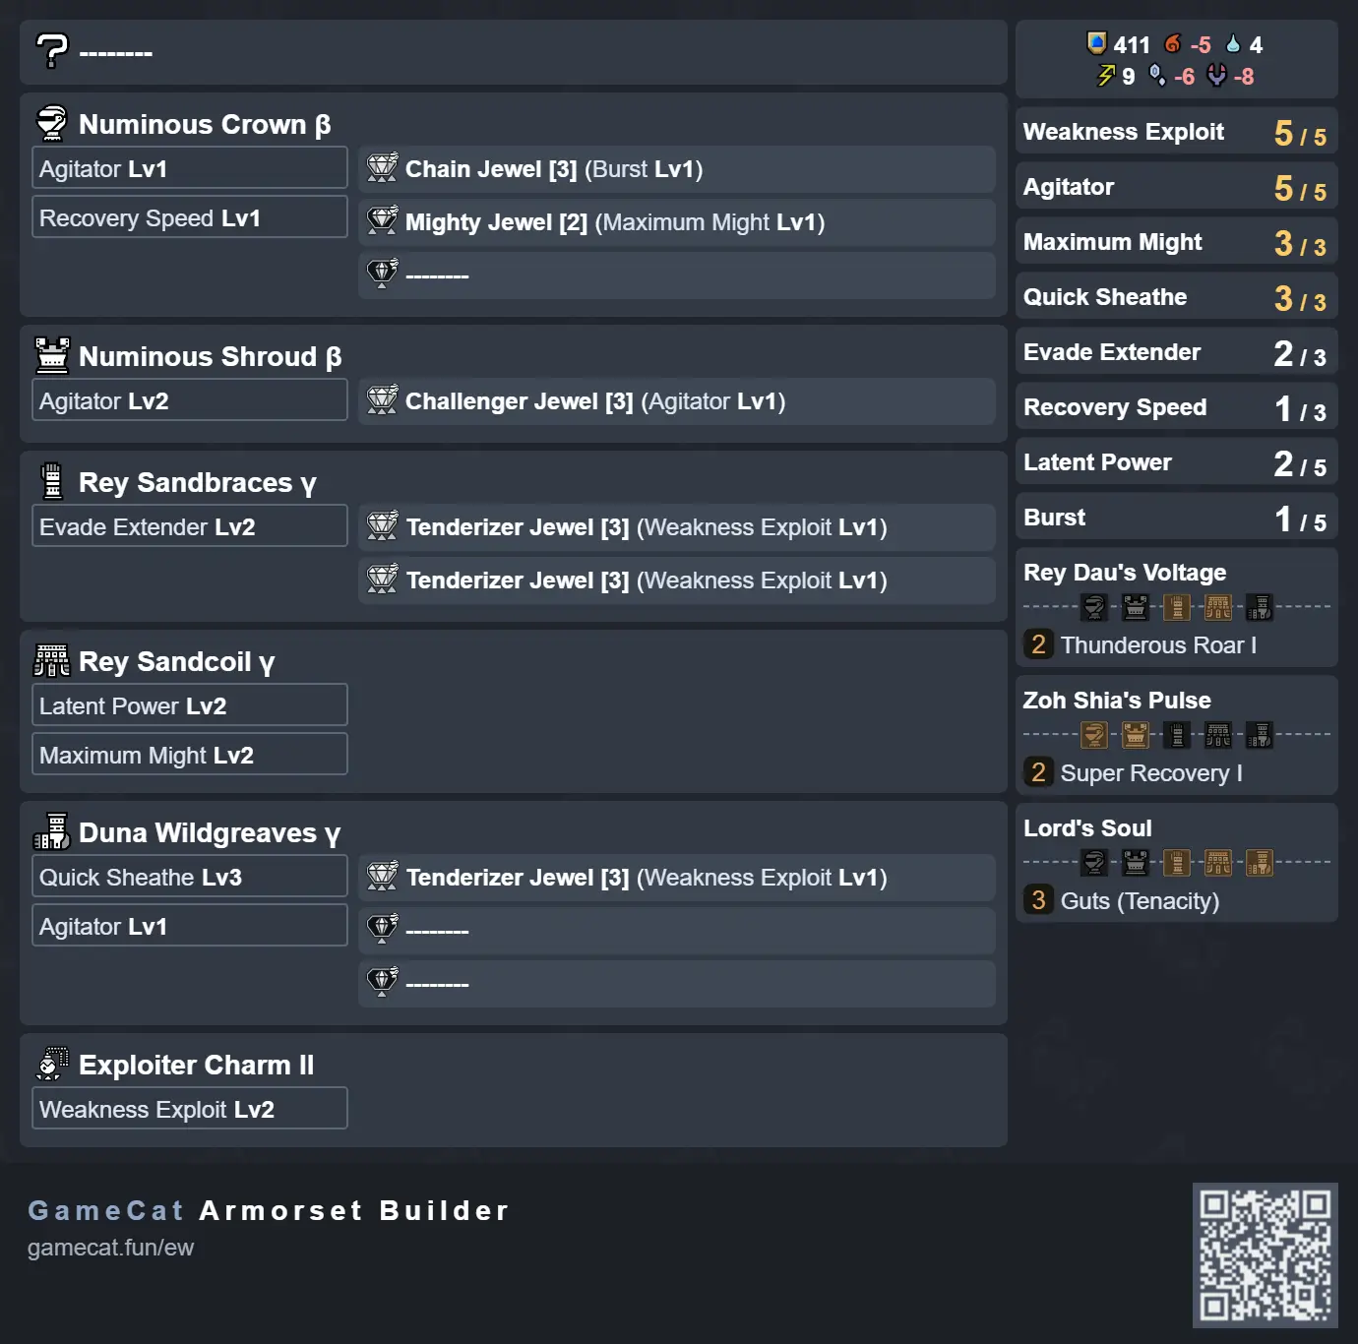Viewport: 1358px width, 1344px height.
Task: Open the gamecat.fun/ew link
Action: (110, 1248)
